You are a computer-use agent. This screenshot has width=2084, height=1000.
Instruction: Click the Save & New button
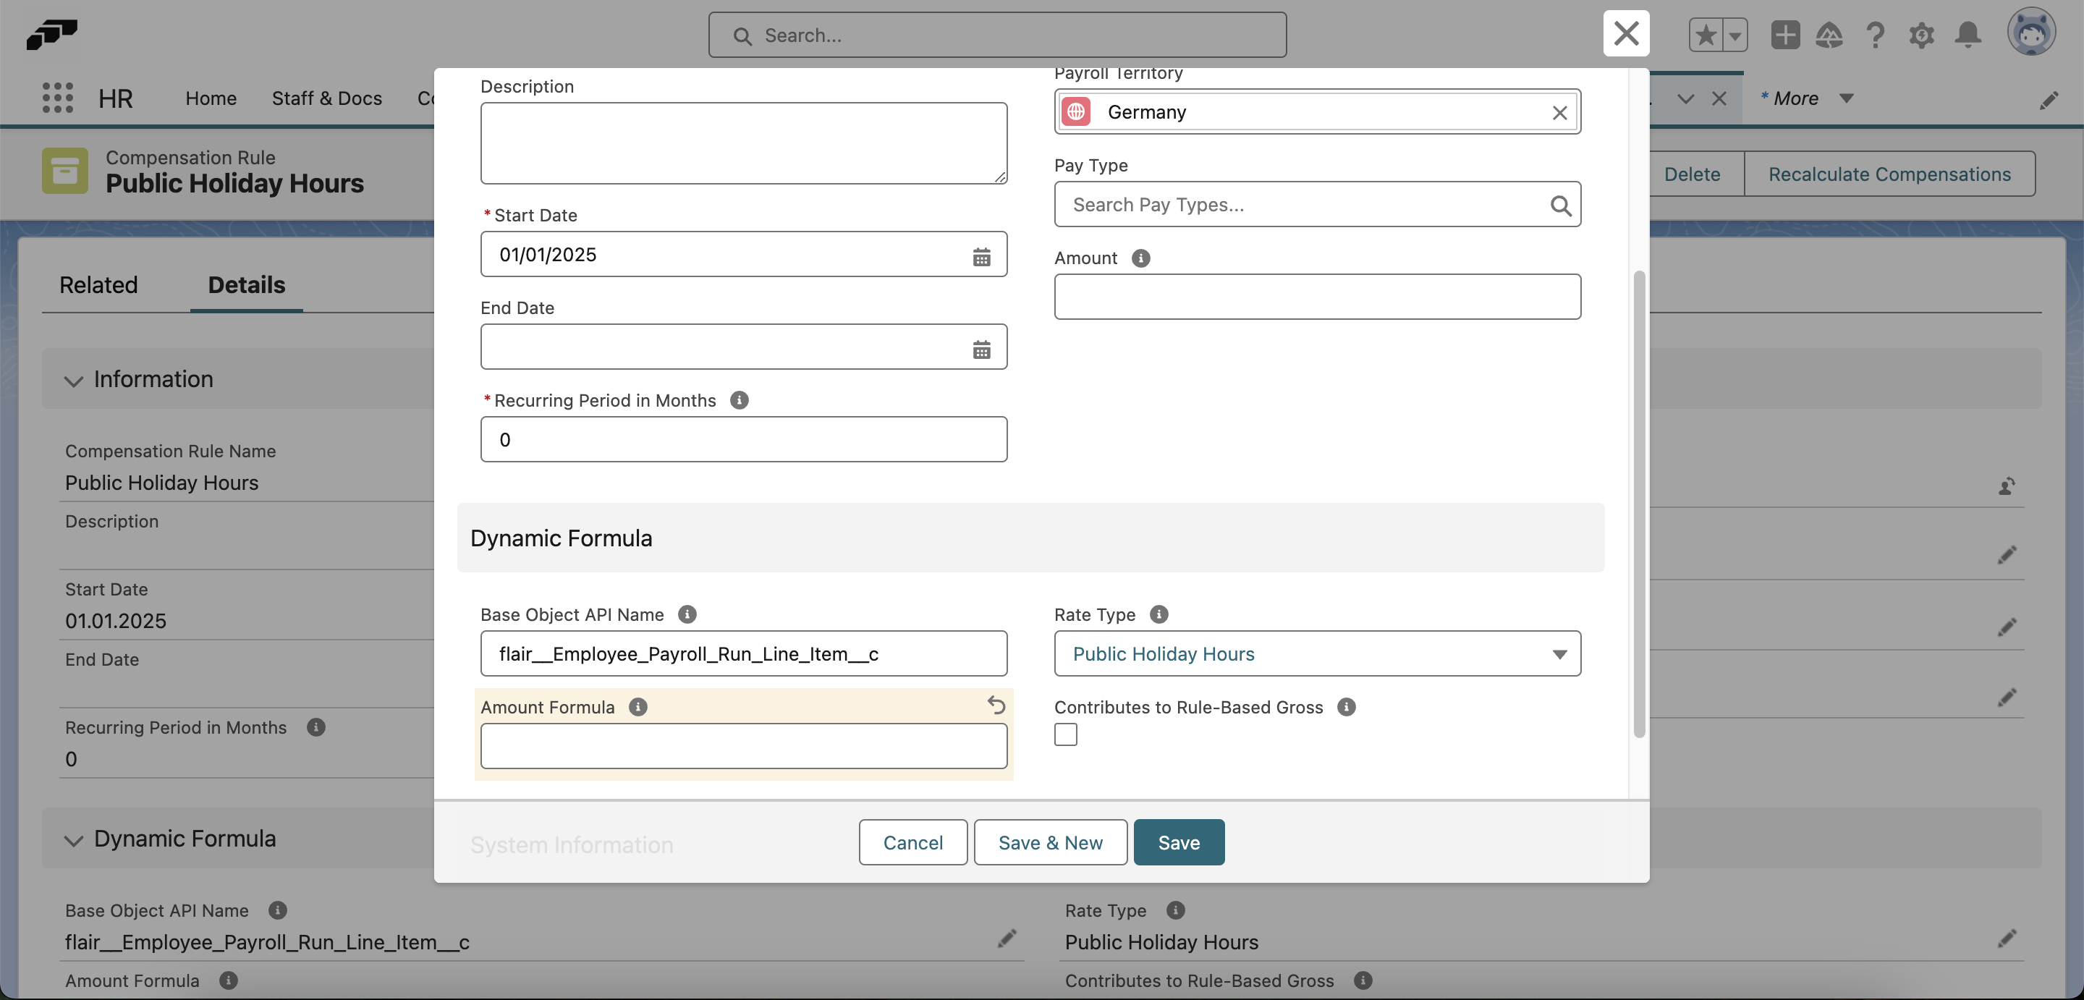pyautogui.click(x=1049, y=842)
